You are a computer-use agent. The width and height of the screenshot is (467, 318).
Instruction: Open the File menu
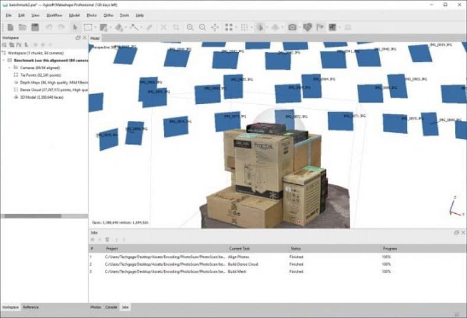[x=9, y=15]
